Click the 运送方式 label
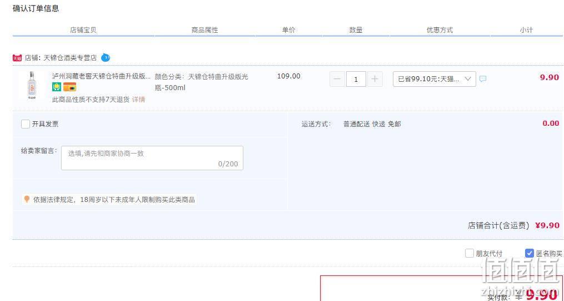This screenshot has height=301, width=564. click(316, 124)
